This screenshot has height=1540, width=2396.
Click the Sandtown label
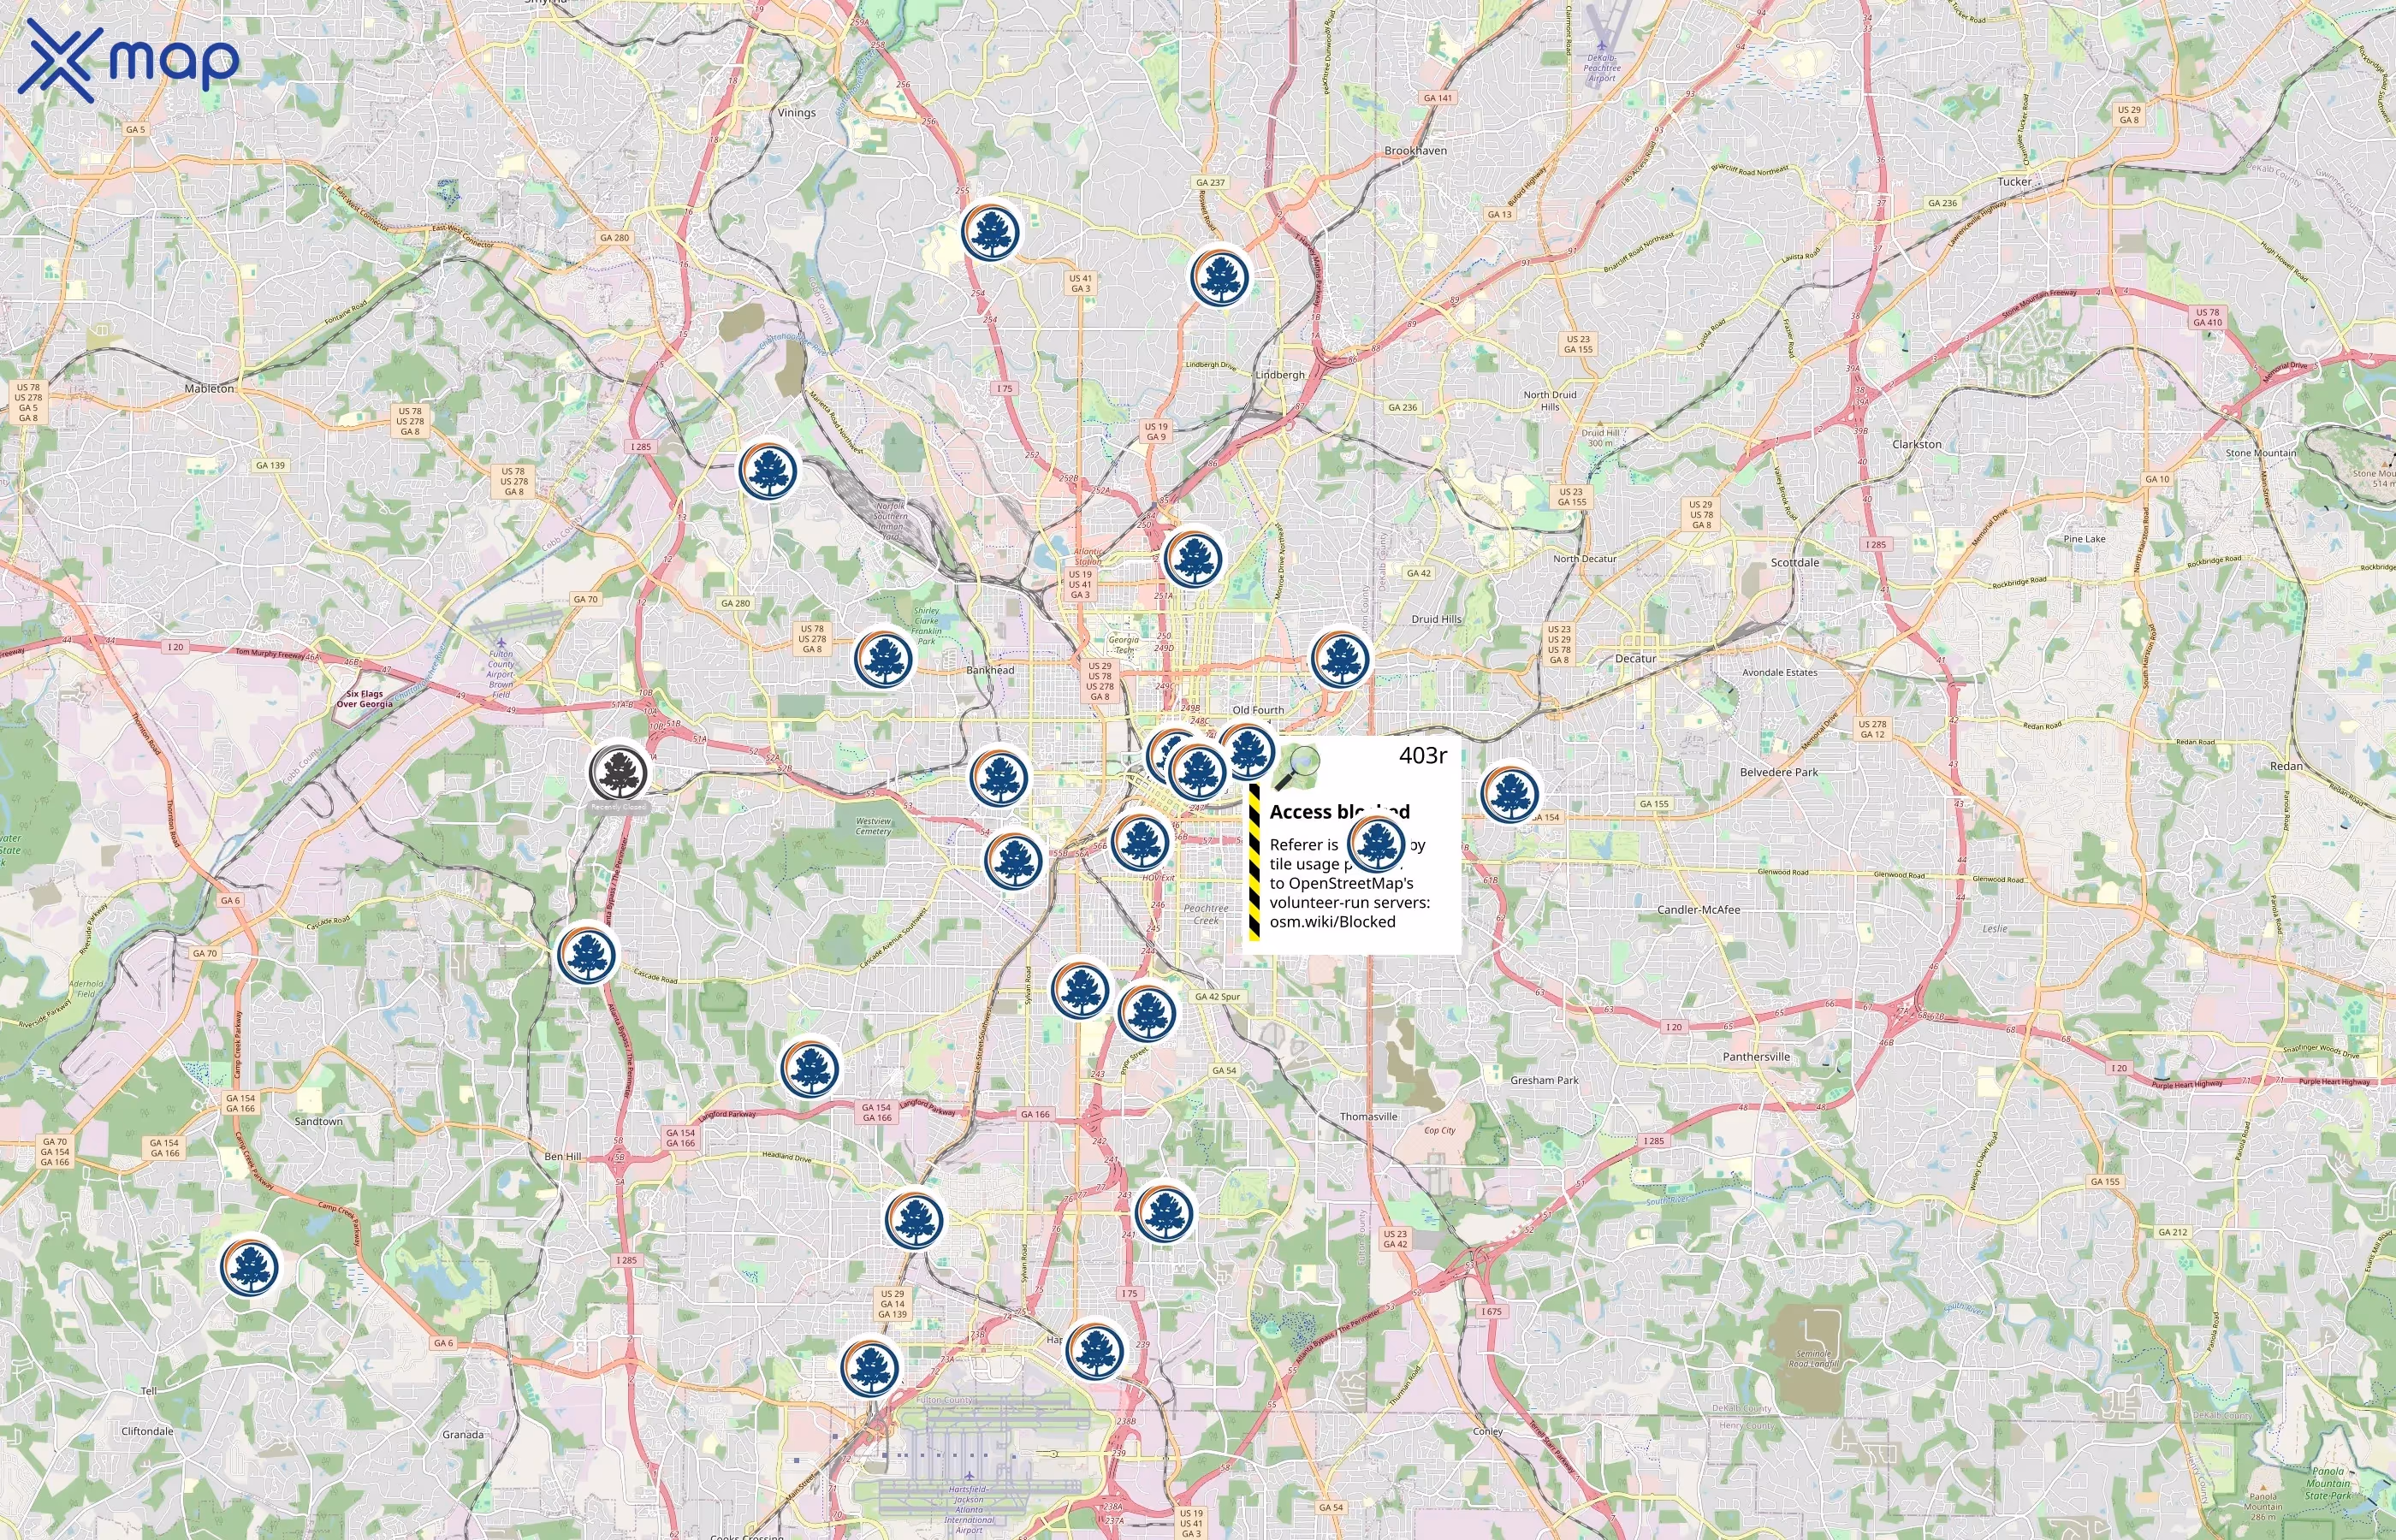pos(318,1121)
